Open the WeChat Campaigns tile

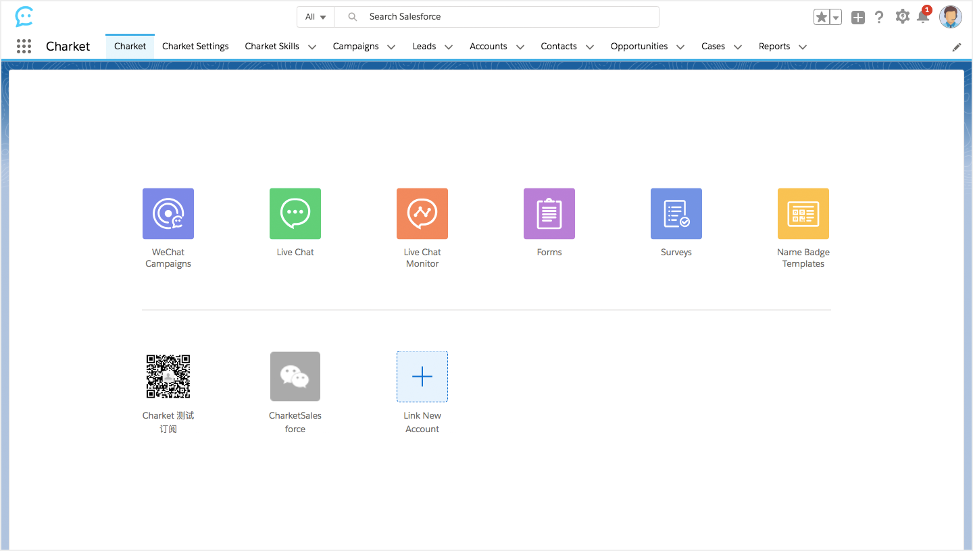pyautogui.click(x=168, y=213)
